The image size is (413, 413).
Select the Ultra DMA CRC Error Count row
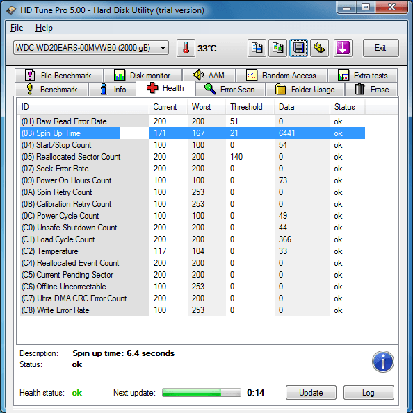point(193,298)
